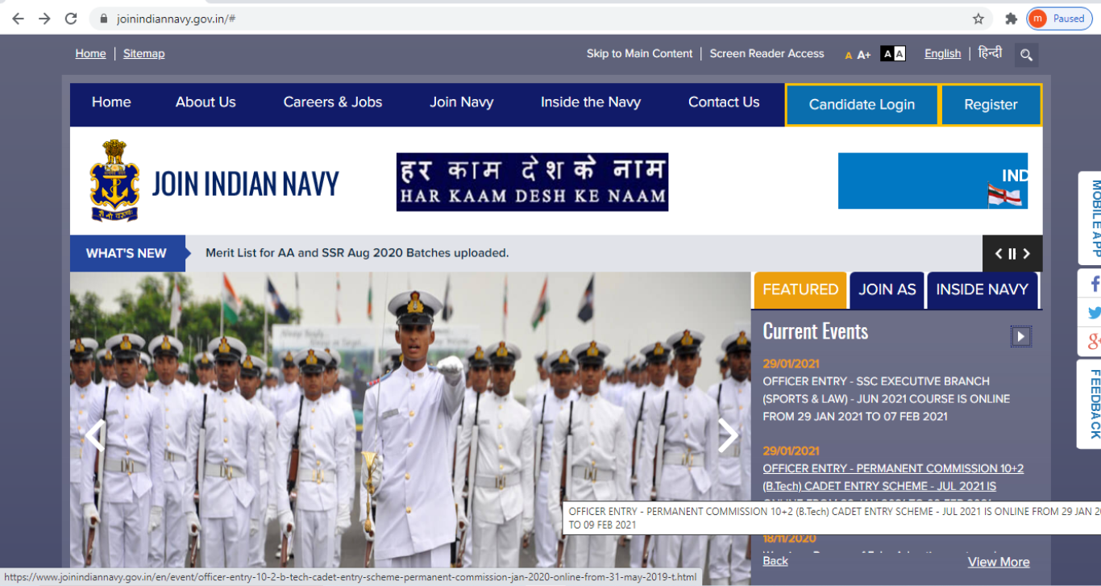Select Home in the navigation menu

pos(111,102)
